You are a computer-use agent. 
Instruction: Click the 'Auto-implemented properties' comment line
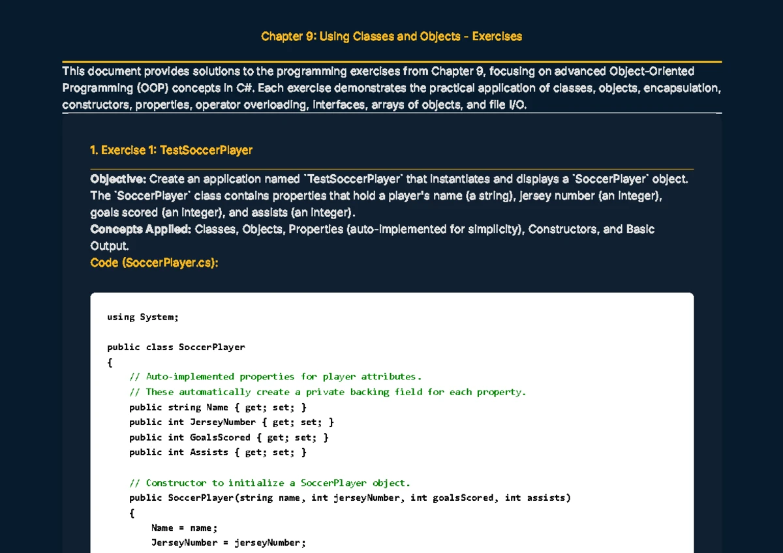[x=275, y=376]
